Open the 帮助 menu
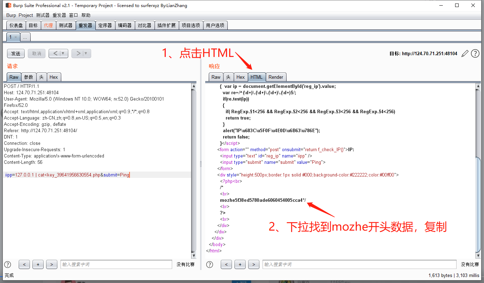 pos(86,15)
